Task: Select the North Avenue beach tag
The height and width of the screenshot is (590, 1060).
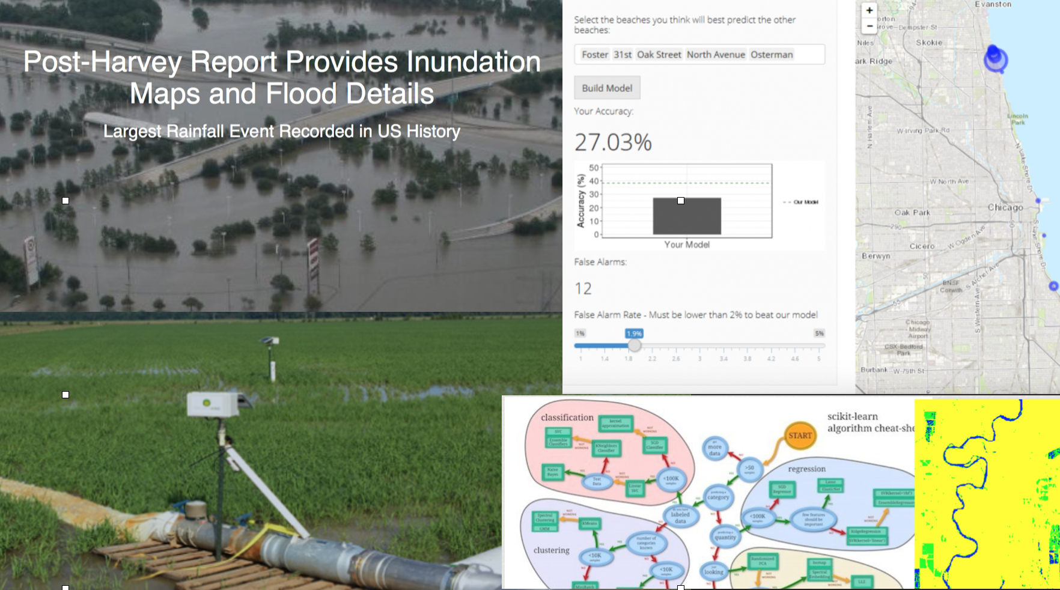Action: [x=716, y=55]
